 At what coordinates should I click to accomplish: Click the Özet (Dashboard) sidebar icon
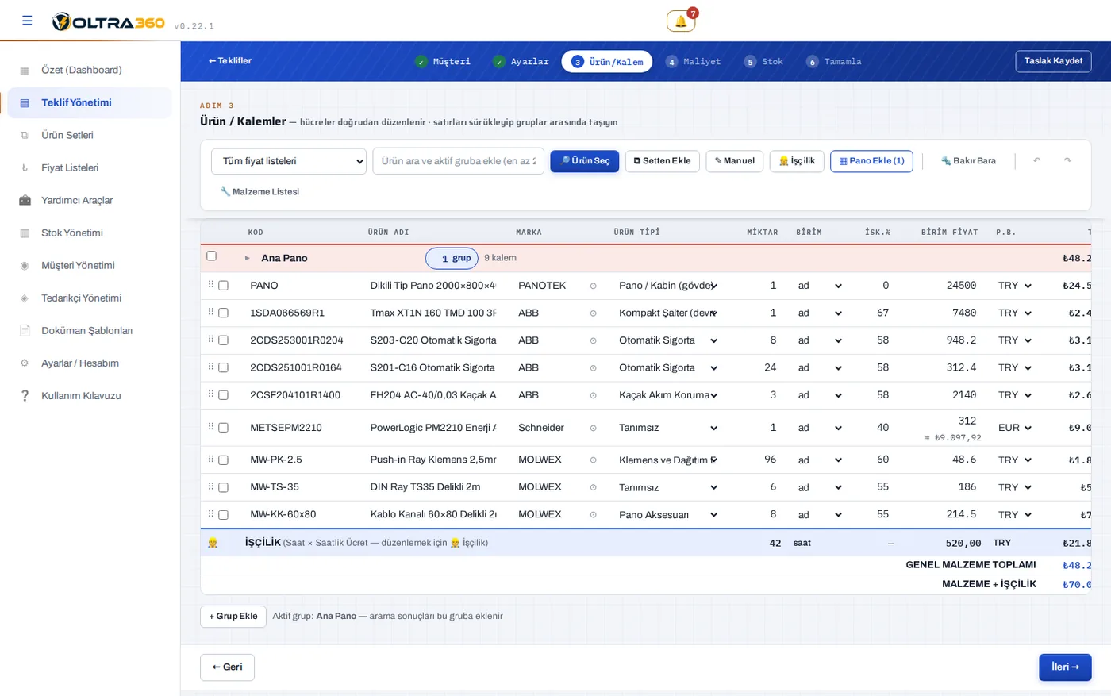point(25,71)
